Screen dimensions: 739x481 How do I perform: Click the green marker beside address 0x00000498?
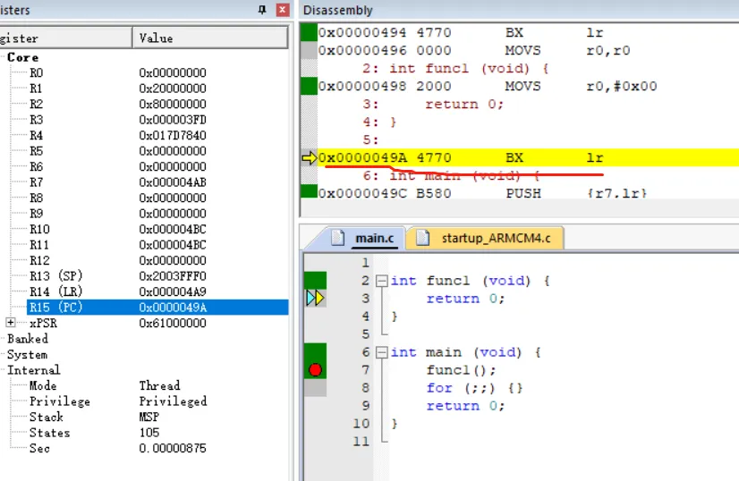(309, 87)
